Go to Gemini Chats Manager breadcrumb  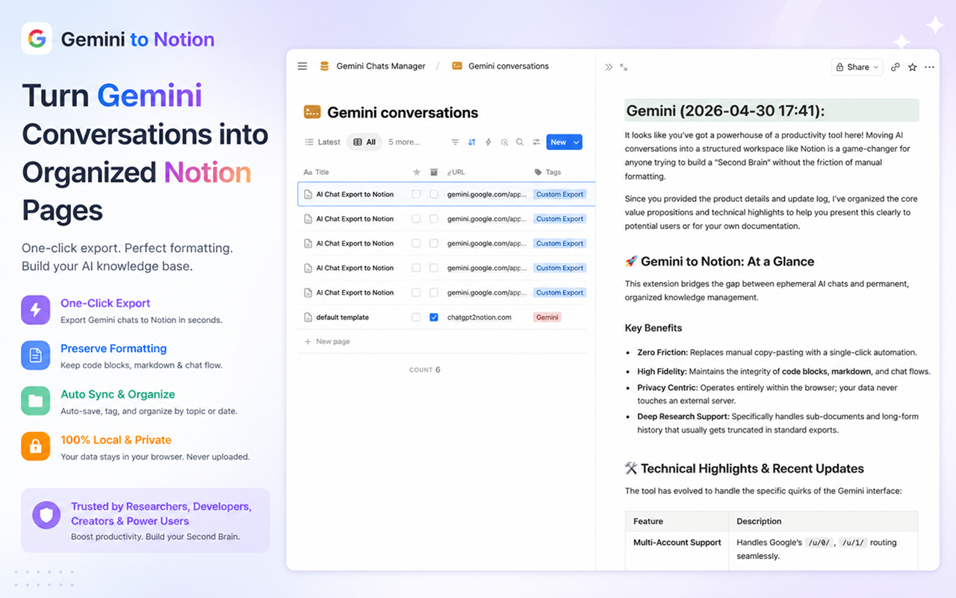pyautogui.click(x=381, y=67)
